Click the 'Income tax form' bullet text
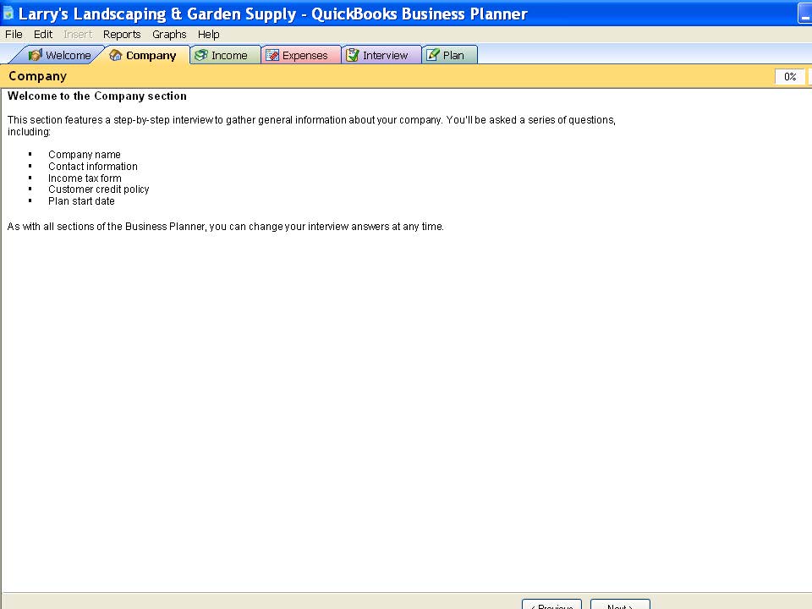The width and height of the screenshot is (812, 609). [85, 178]
